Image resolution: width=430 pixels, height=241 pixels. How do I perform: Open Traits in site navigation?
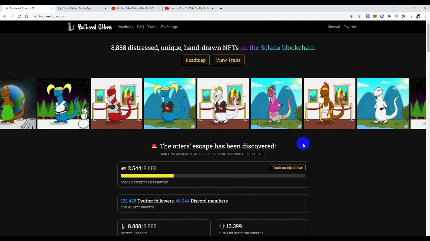152,27
